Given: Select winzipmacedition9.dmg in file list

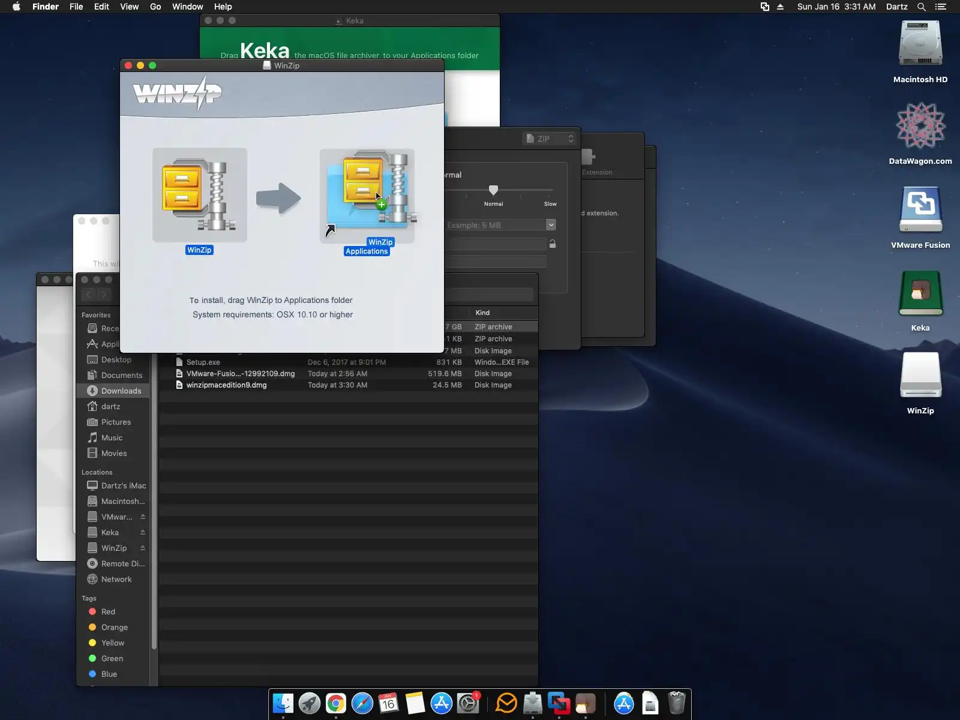Looking at the screenshot, I should click(x=348, y=385).
